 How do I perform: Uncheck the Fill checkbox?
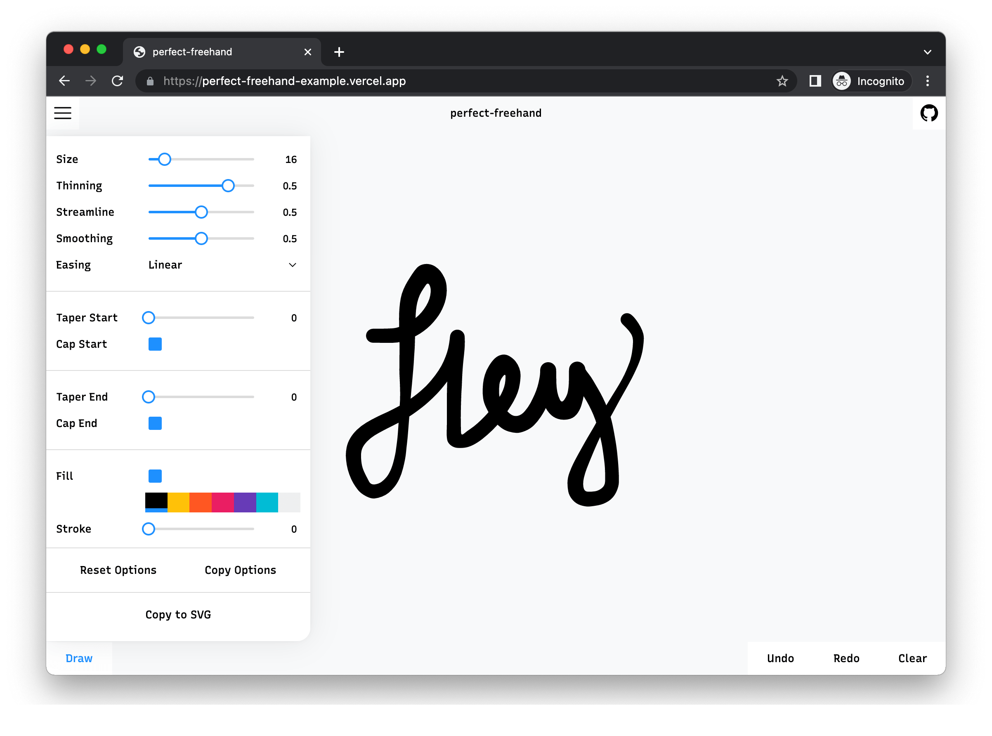coord(155,476)
